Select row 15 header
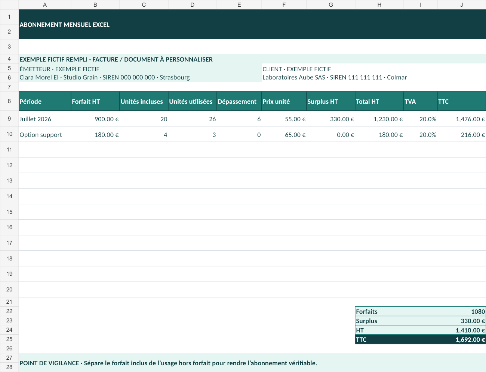This screenshot has height=372, width=486. click(9, 212)
